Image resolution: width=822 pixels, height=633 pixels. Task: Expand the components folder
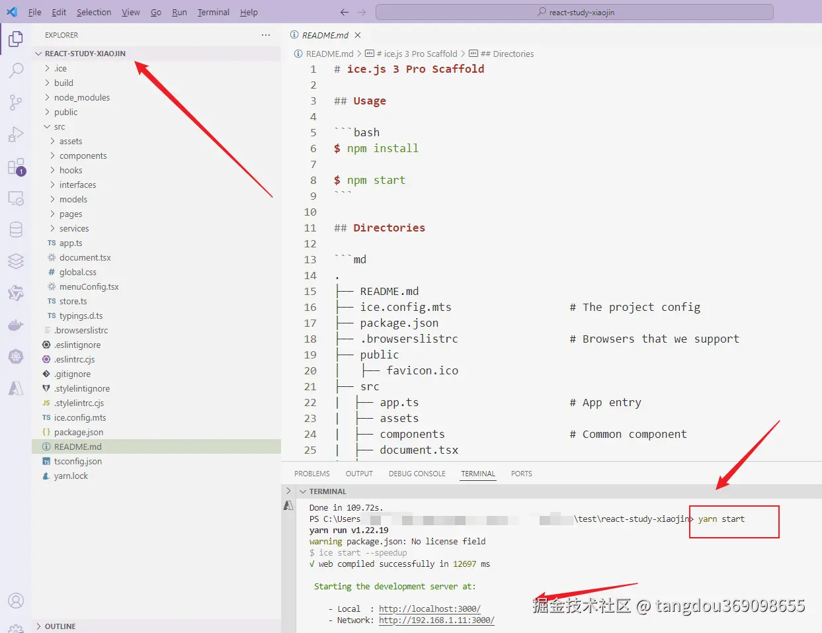coord(156,155)
